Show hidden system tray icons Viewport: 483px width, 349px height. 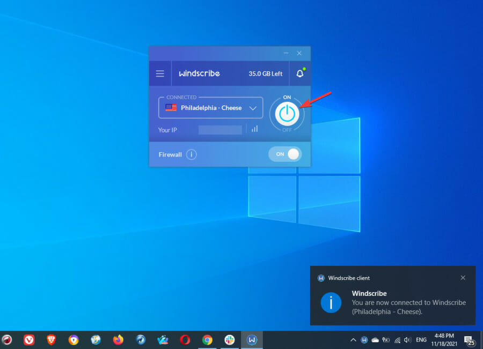pos(353,340)
